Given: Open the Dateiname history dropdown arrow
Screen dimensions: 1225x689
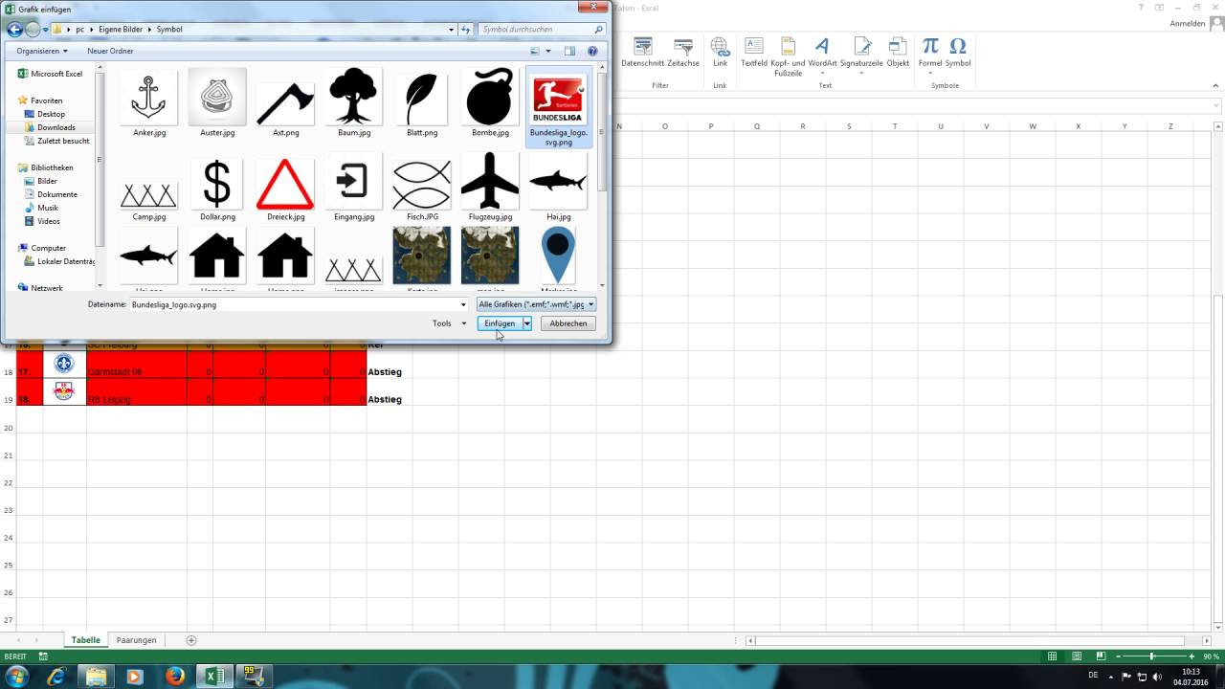Looking at the screenshot, I should pyautogui.click(x=463, y=304).
